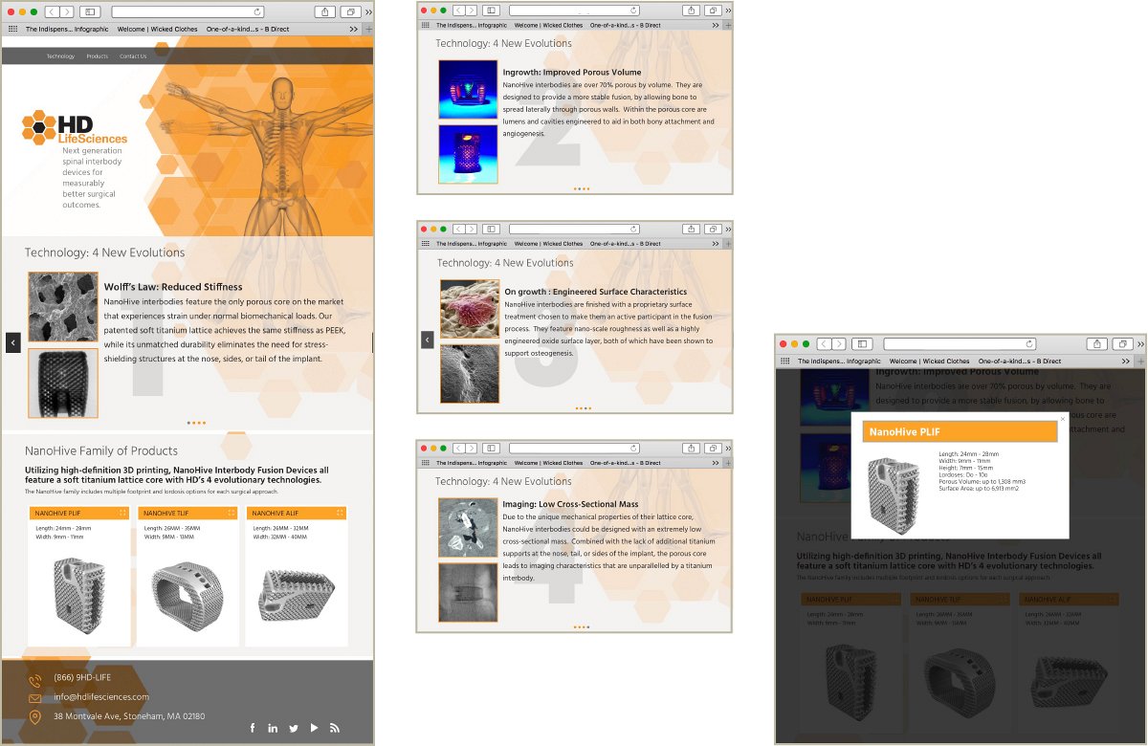1148x746 pixels.
Task: Open the YouTube play icon in footer
Action: click(x=314, y=729)
